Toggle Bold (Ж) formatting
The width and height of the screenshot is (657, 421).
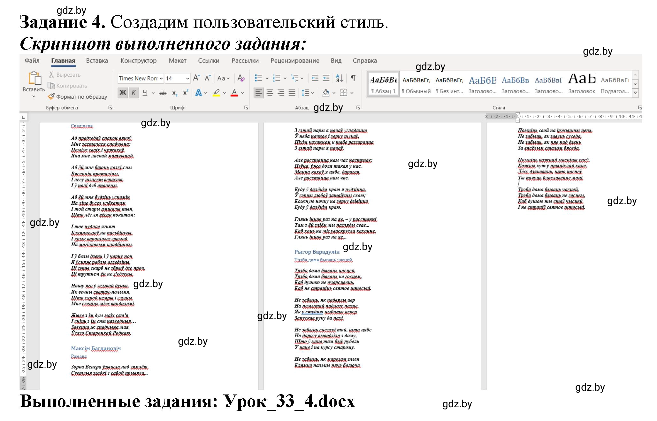tap(123, 93)
